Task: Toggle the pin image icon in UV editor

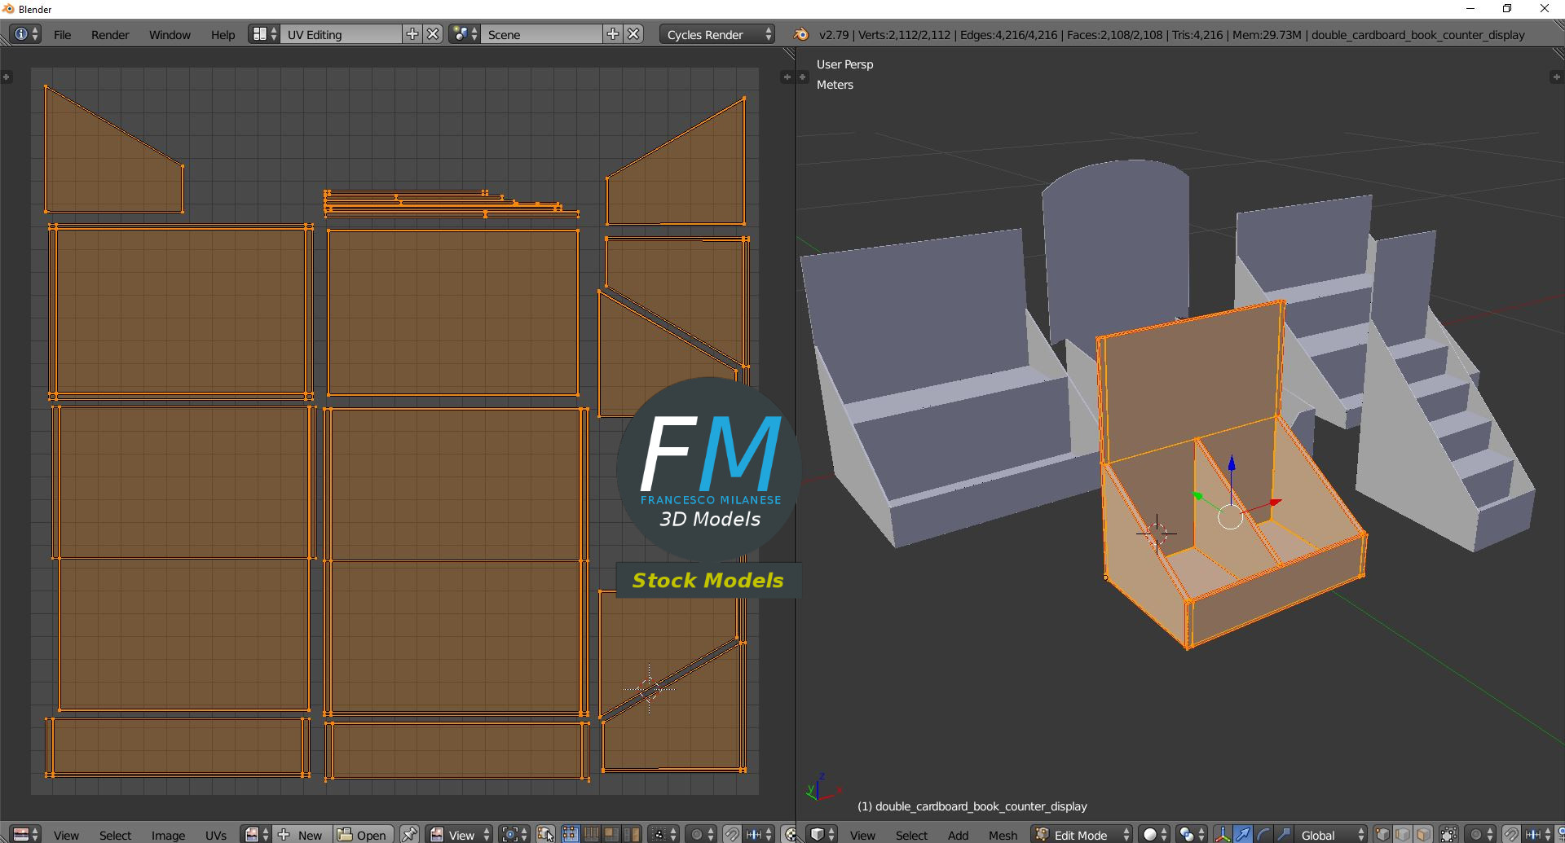Action: [x=409, y=834]
